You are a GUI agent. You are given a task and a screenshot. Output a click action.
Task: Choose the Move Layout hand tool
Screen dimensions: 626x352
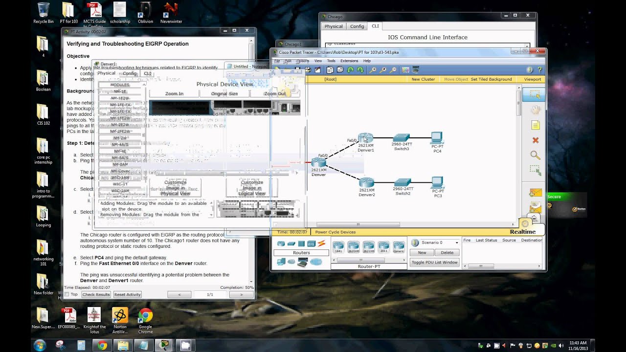click(535, 110)
